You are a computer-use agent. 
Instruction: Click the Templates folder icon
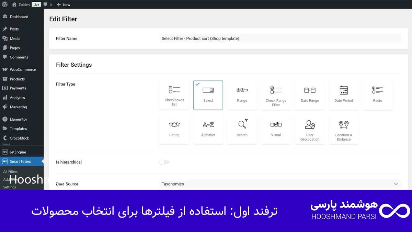click(5, 129)
